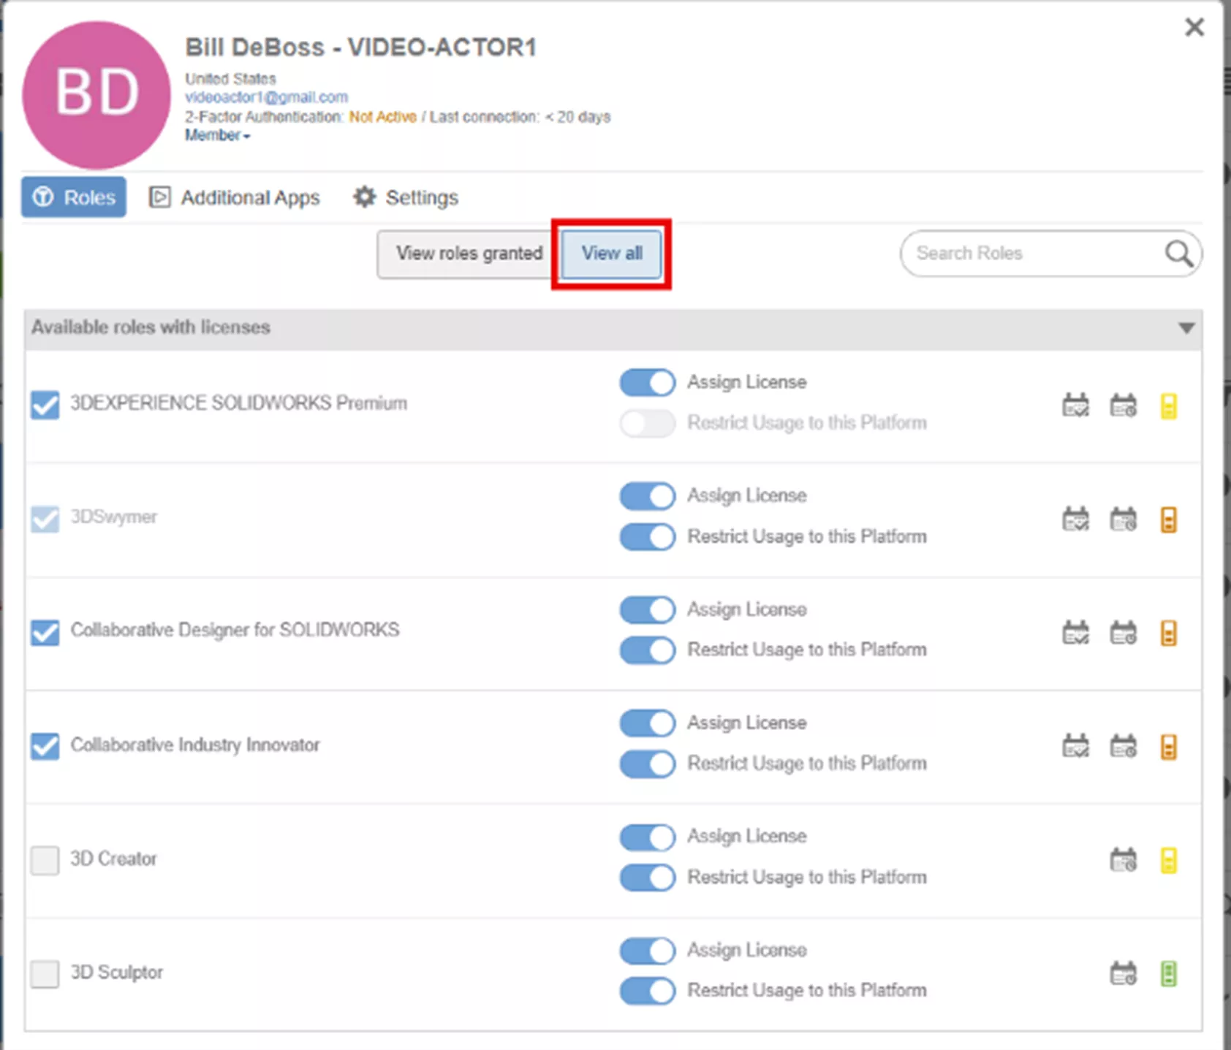Click yellow license icon for SOLIDWORKS Premium
Viewport: 1231px width, 1050px height.
click(1169, 406)
